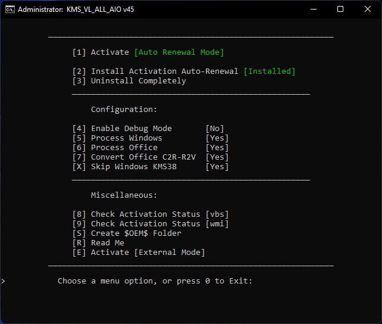Screen dimensions: 382x324
Task: Close the KMS_VL_ALL_AIO window
Action: pyautogui.click(x=368, y=10)
